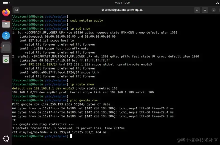
Task: Click '3 packets transmitted' summary line
Action: 68,128
